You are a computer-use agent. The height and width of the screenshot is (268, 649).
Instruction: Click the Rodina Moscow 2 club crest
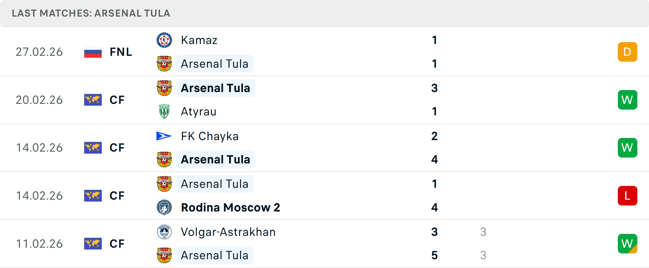[x=164, y=207]
